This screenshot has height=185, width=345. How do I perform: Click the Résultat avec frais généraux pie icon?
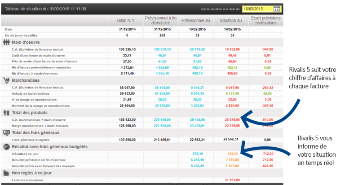6,147
